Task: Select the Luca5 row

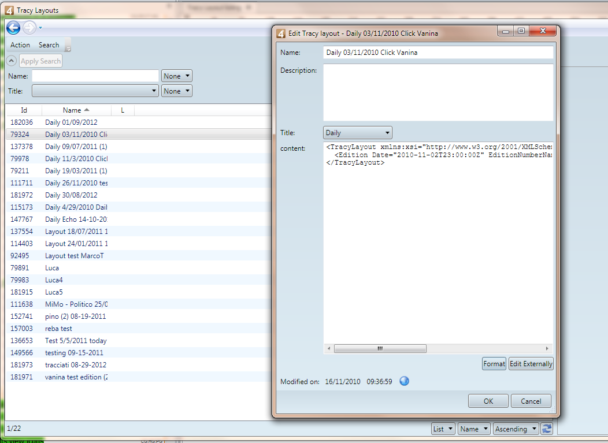Action: coord(139,292)
